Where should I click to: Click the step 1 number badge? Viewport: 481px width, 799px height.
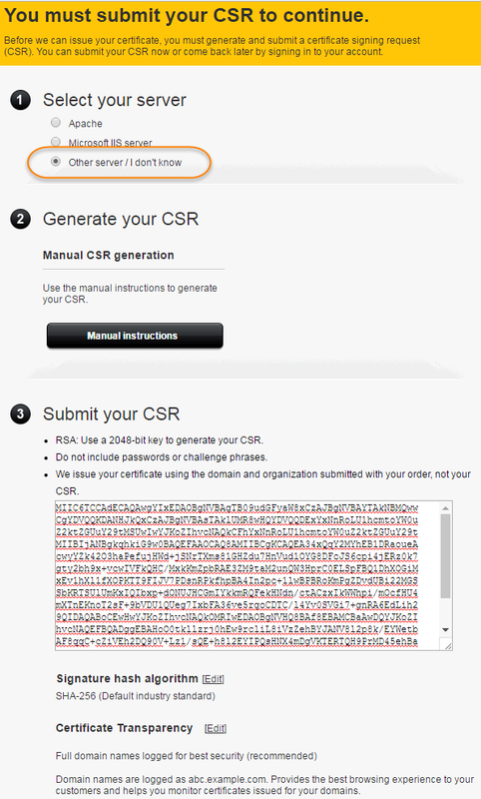[x=20, y=100]
